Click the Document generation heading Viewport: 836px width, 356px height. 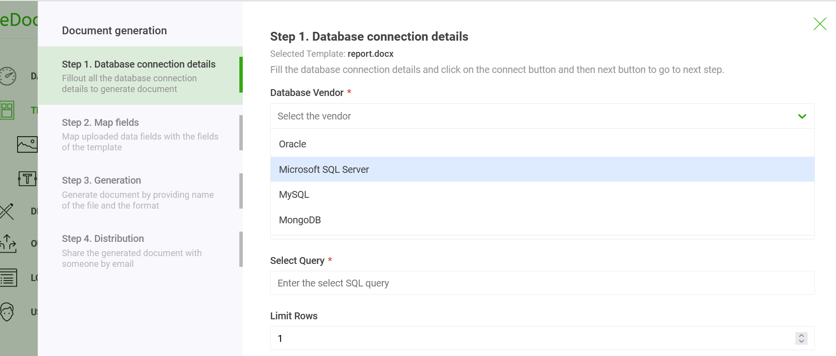point(115,30)
